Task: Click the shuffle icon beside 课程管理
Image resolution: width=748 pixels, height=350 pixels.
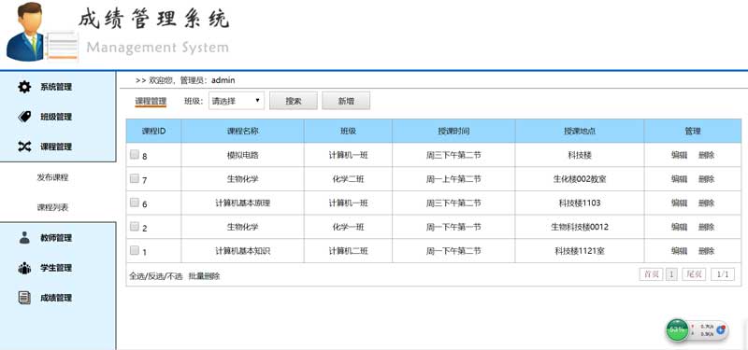Action: [x=24, y=147]
